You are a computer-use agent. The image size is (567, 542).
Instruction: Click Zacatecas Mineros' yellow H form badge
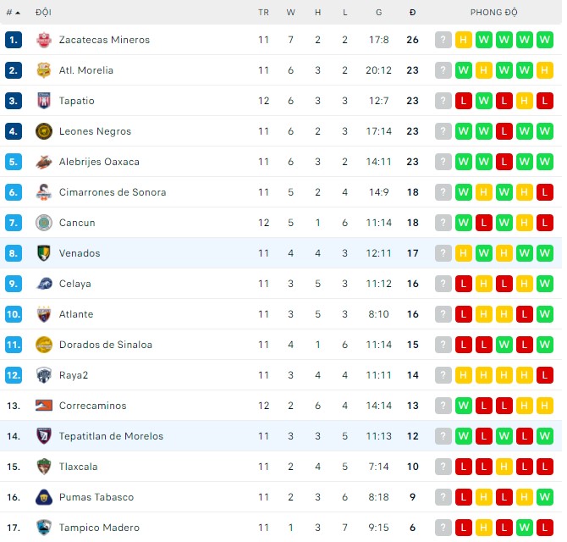coord(464,40)
